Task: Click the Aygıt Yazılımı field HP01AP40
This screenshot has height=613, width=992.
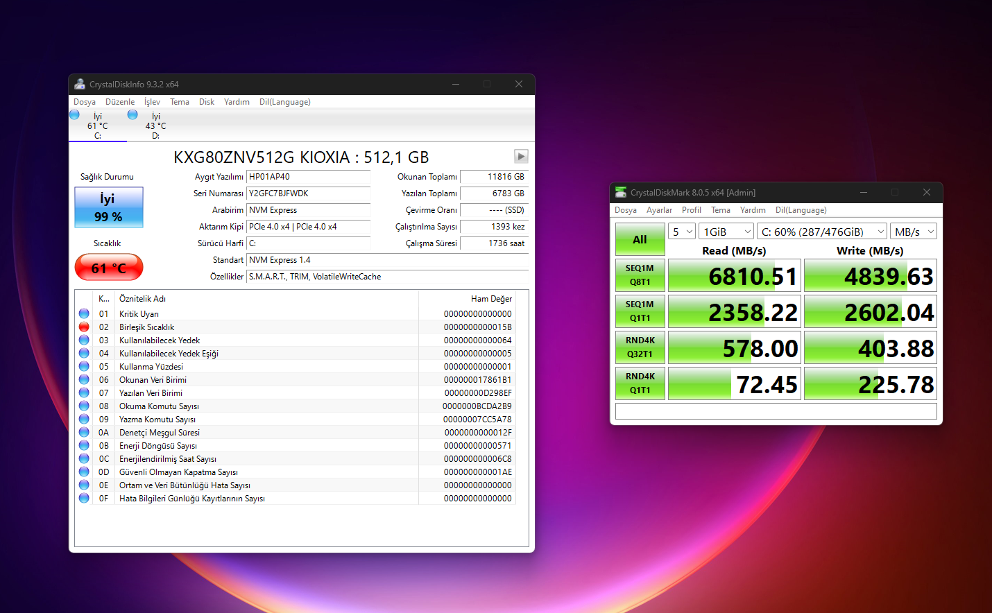Action: click(309, 177)
